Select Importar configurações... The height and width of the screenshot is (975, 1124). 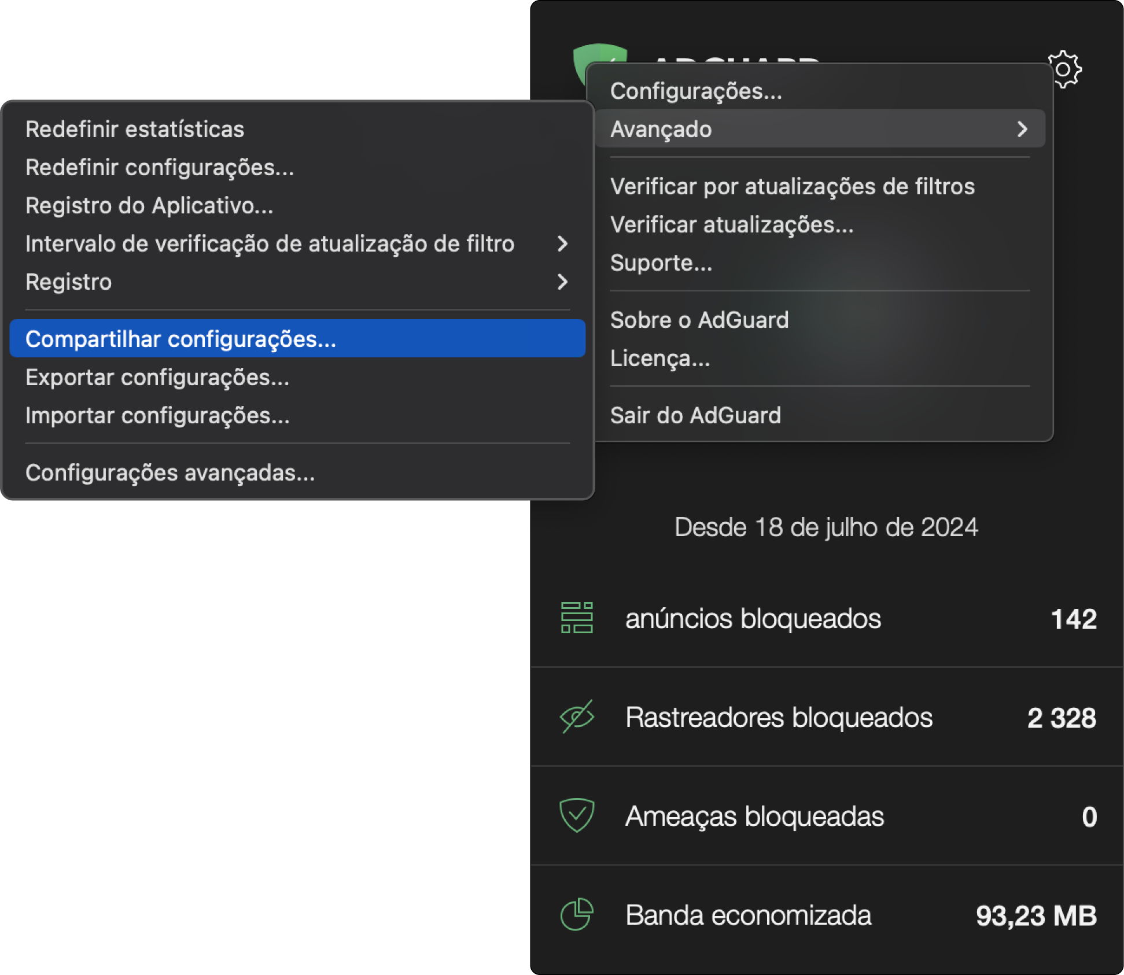click(x=297, y=416)
